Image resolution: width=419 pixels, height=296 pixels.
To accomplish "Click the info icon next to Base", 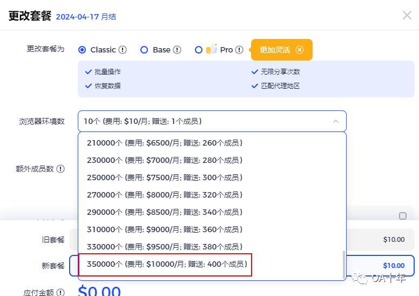I will point(177,50).
